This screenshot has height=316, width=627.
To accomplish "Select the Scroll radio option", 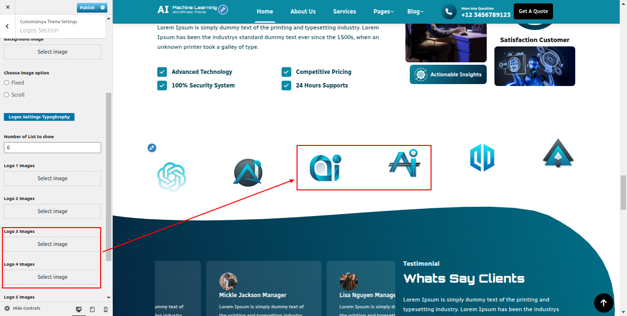I will 7,95.
